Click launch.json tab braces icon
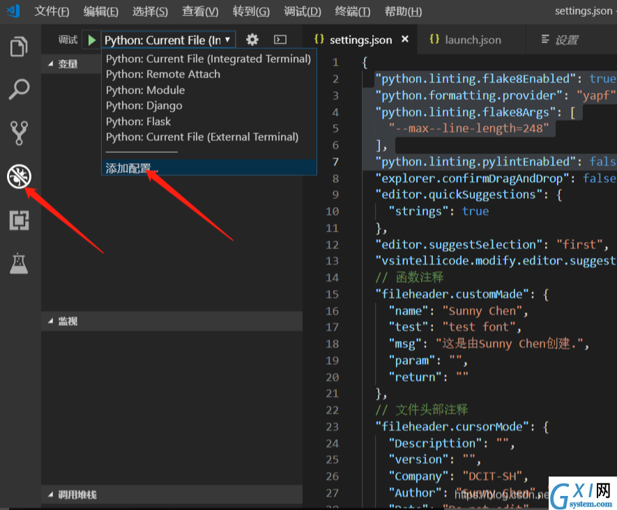This screenshot has height=510, width=617. pyautogui.click(x=434, y=39)
